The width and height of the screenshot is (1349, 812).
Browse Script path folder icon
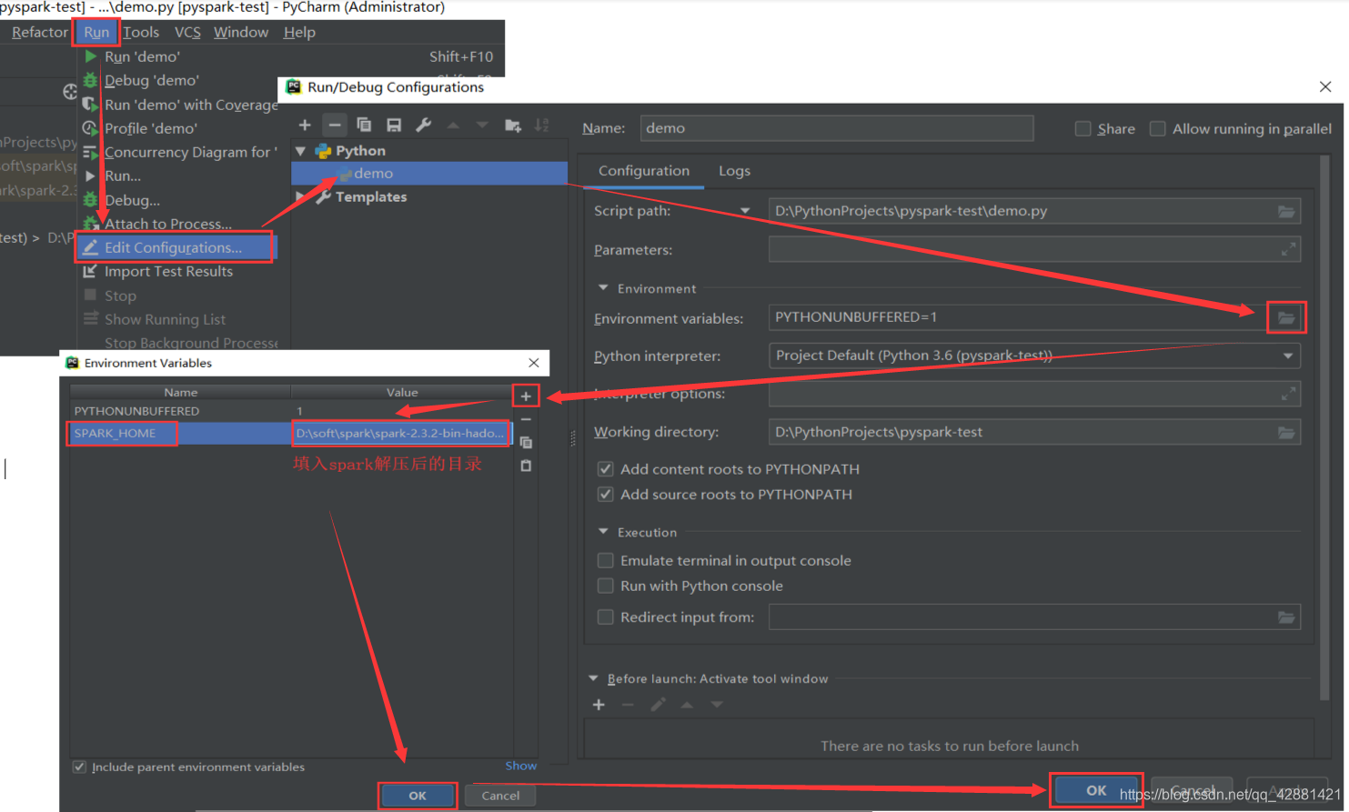pyautogui.click(x=1286, y=211)
